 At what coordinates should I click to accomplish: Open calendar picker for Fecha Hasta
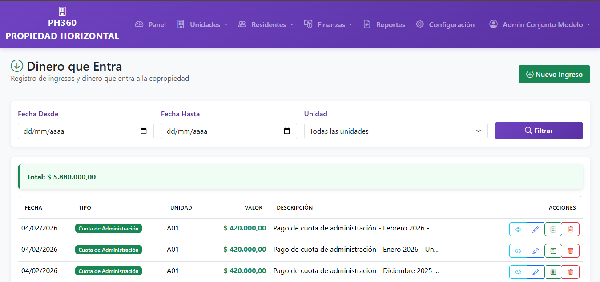(287, 131)
